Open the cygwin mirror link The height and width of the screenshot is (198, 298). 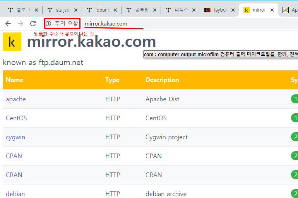[15, 137]
